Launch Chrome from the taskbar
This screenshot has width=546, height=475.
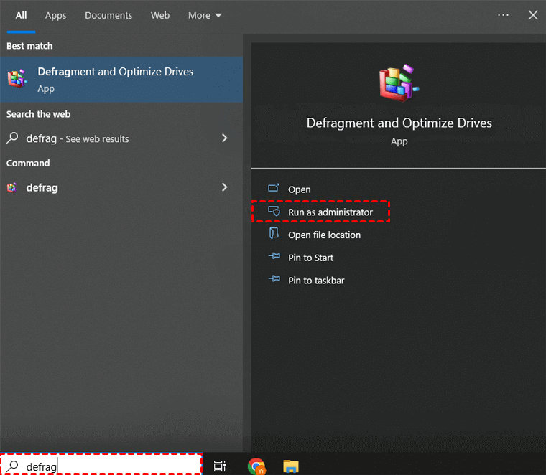click(256, 466)
